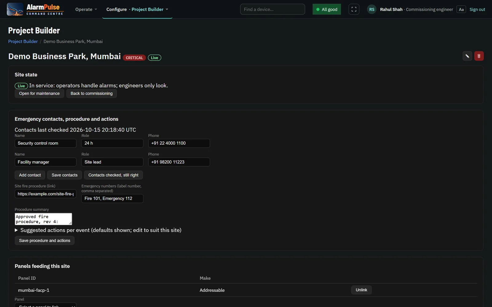The height and width of the screenshot is (307, 492).
Task: Click Contacts checked, still right button
Action: 113,175
